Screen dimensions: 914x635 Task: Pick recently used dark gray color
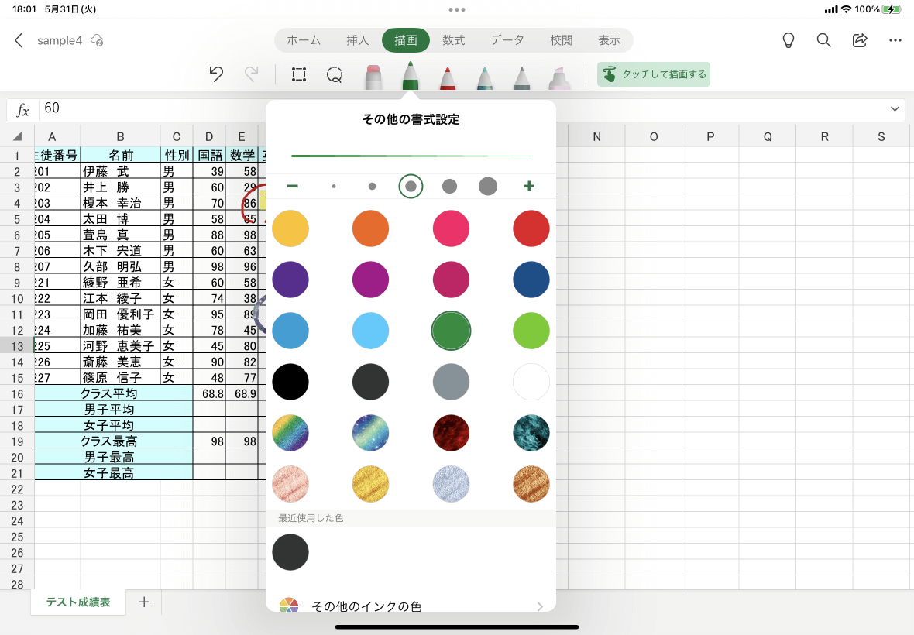click(x=290, y=551)
